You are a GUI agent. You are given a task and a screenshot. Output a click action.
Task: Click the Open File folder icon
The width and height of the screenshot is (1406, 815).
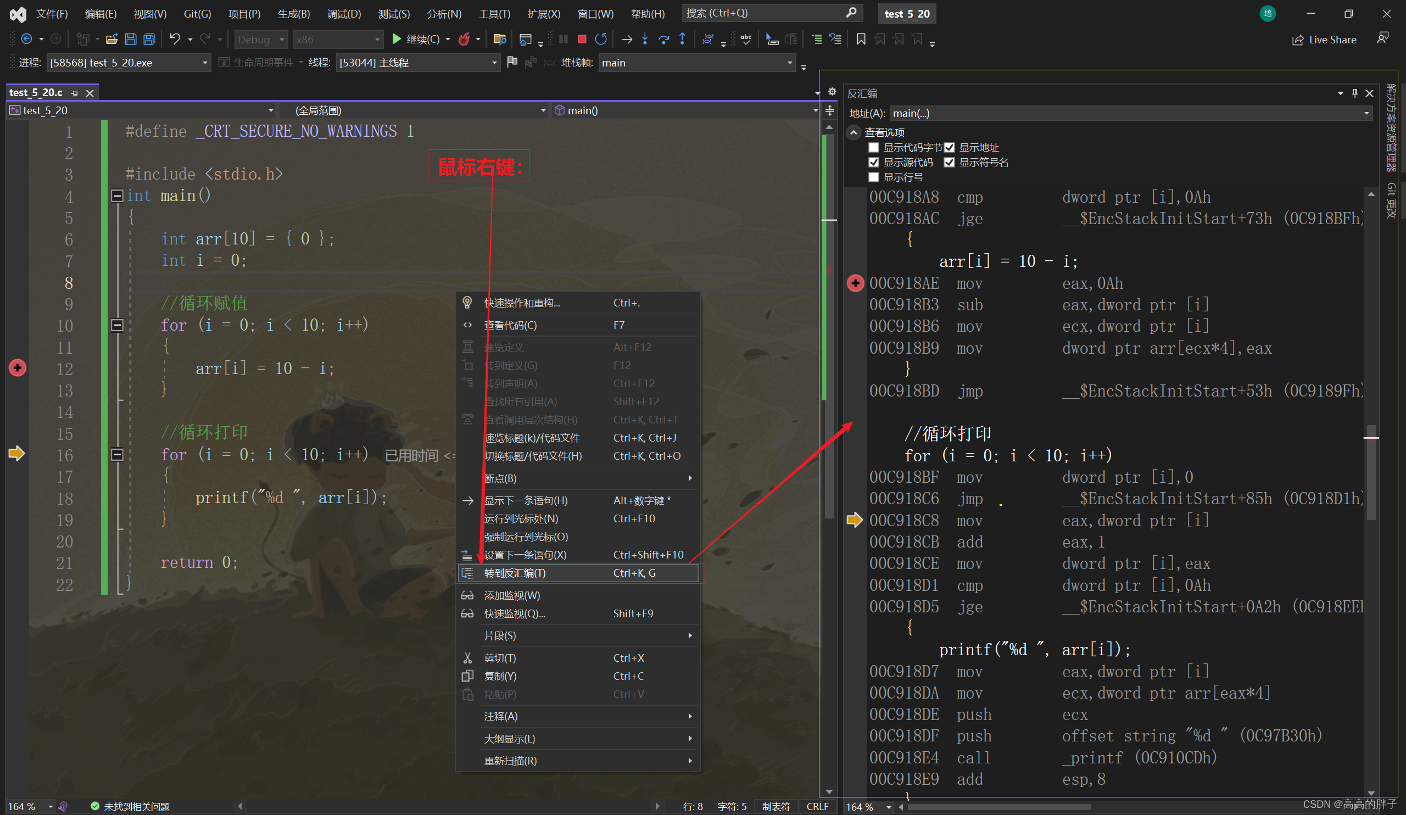(x=111, y=39)
